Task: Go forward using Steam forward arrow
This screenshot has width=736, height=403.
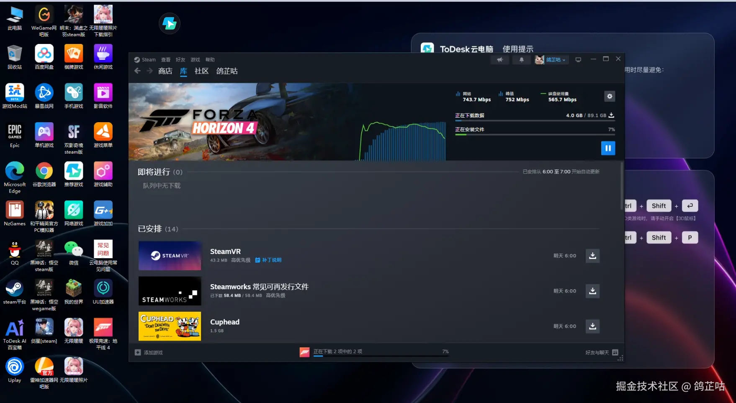Action: (149, 71)
